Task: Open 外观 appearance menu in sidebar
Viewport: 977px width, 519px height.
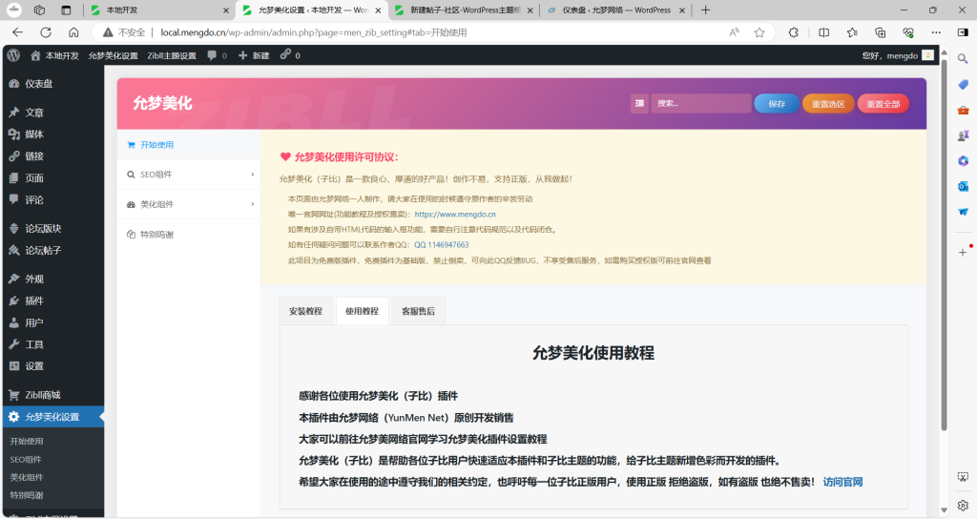Action: point(34,279)
